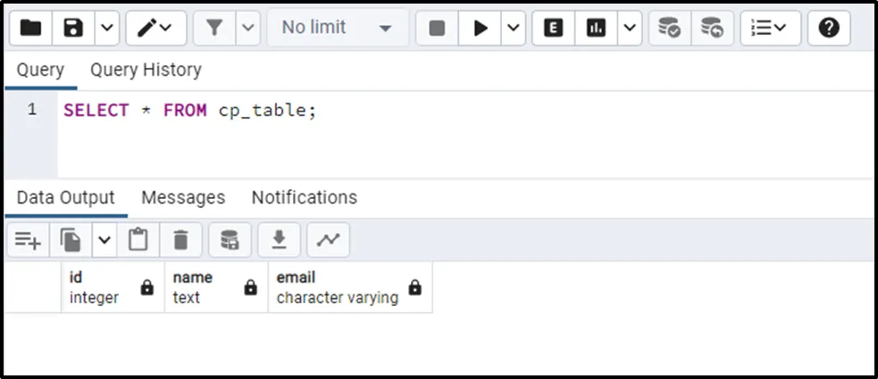Click the Delete row trash icon
Image resolution: width=878 pixels, height=379 pixels.
tap(181, 240)
